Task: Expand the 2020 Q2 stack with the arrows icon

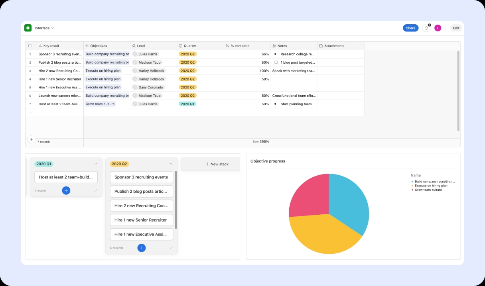Action: pyautogui.click(x=171, y=248)
